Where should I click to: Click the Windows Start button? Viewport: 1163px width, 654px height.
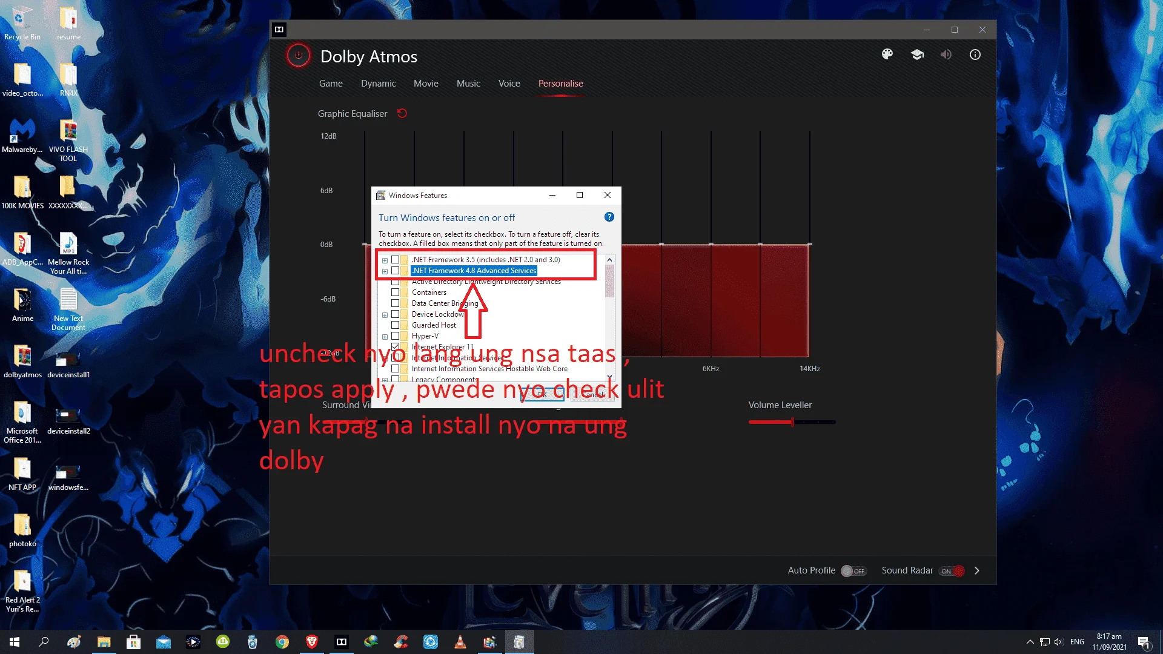coord(15,642)
